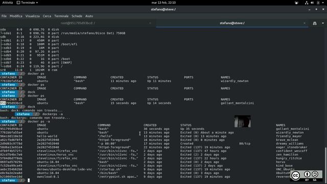Click the network icon in system tray
The height and width of the screenshot is (184, 327).
pos(307,3)
